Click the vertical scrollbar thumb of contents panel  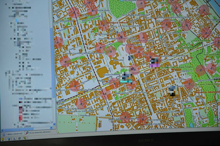pos(53,62)
